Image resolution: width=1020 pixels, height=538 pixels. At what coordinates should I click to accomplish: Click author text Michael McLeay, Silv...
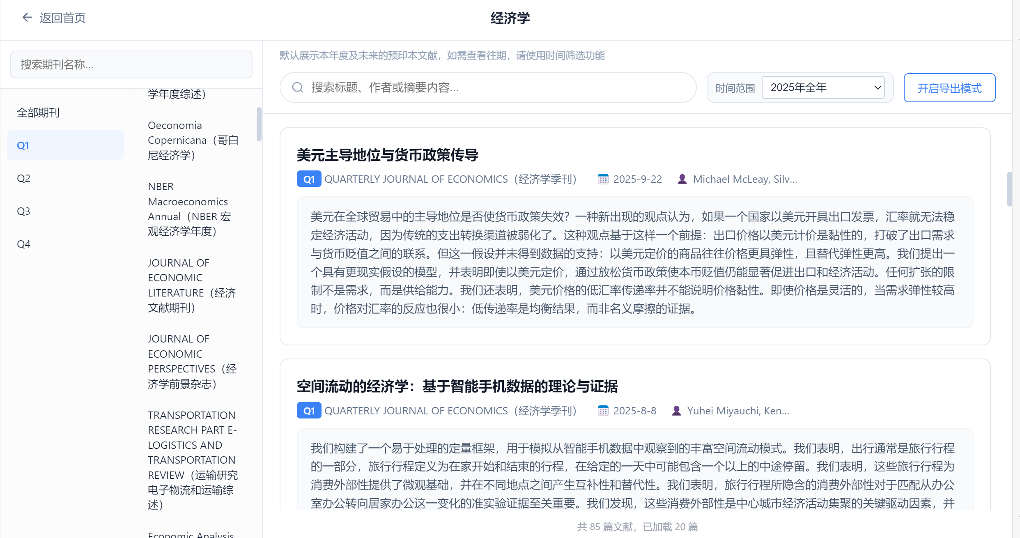(745, 179)
